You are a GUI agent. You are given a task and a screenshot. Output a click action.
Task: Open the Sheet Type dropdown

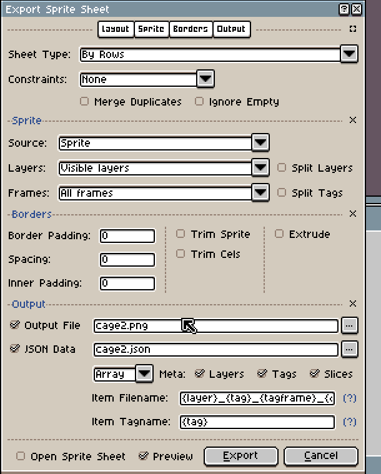(349, 54)
